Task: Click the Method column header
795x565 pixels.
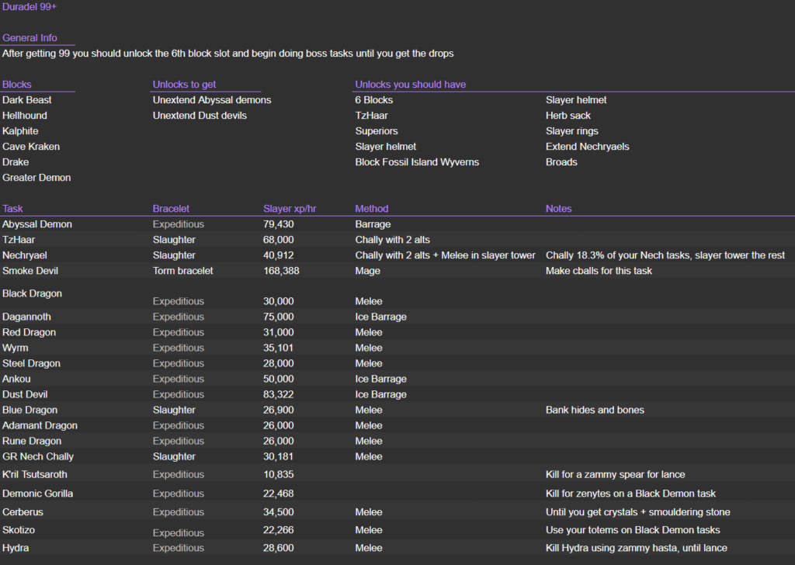Action: pos(372,209)
